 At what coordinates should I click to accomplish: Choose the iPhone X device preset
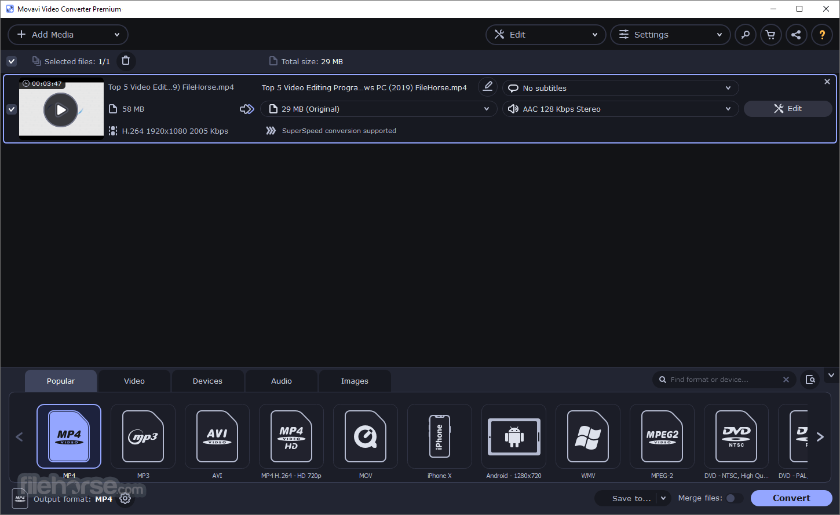pyautogui.click(x=439, y=436)
